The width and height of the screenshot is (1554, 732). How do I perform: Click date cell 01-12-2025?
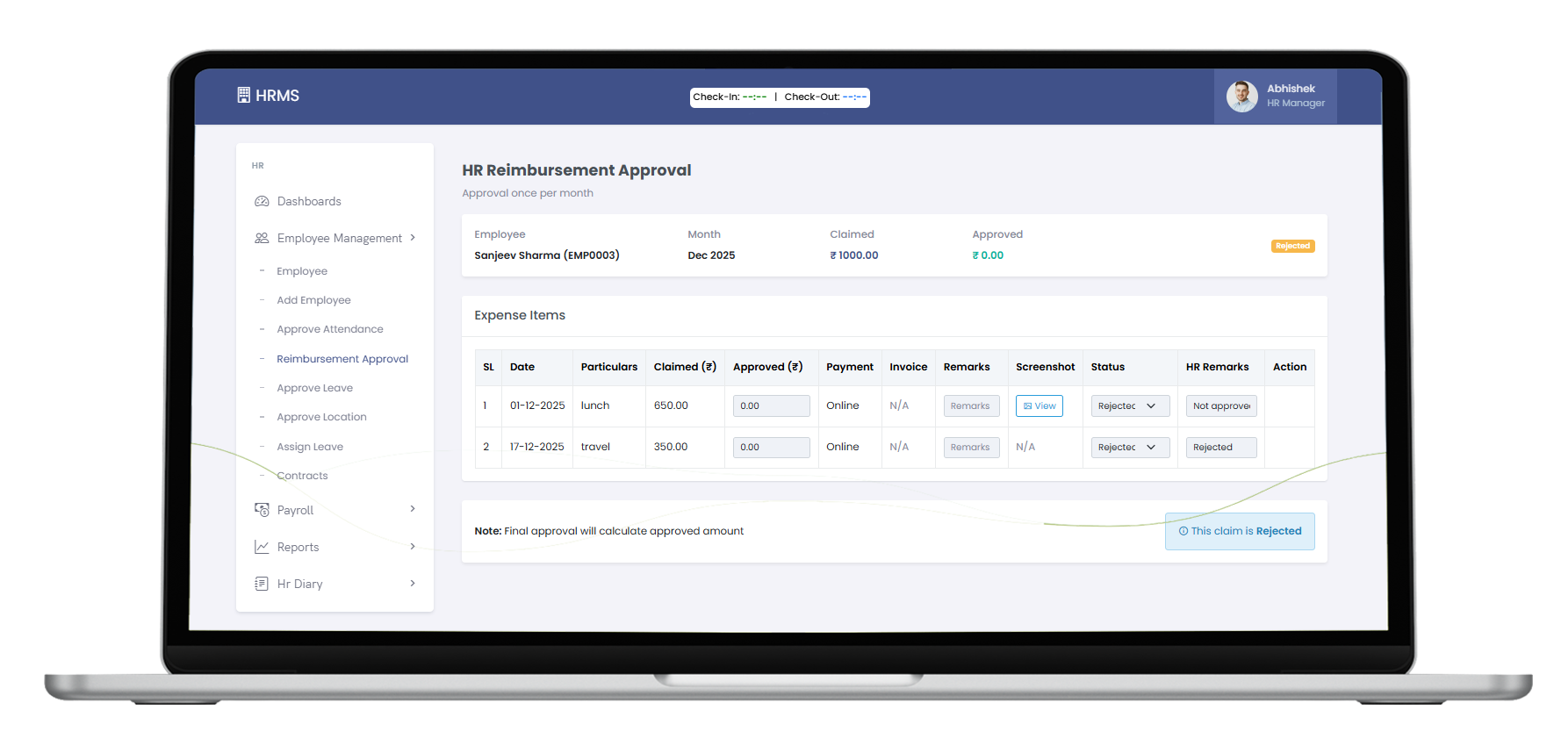(x=537, y=405)
